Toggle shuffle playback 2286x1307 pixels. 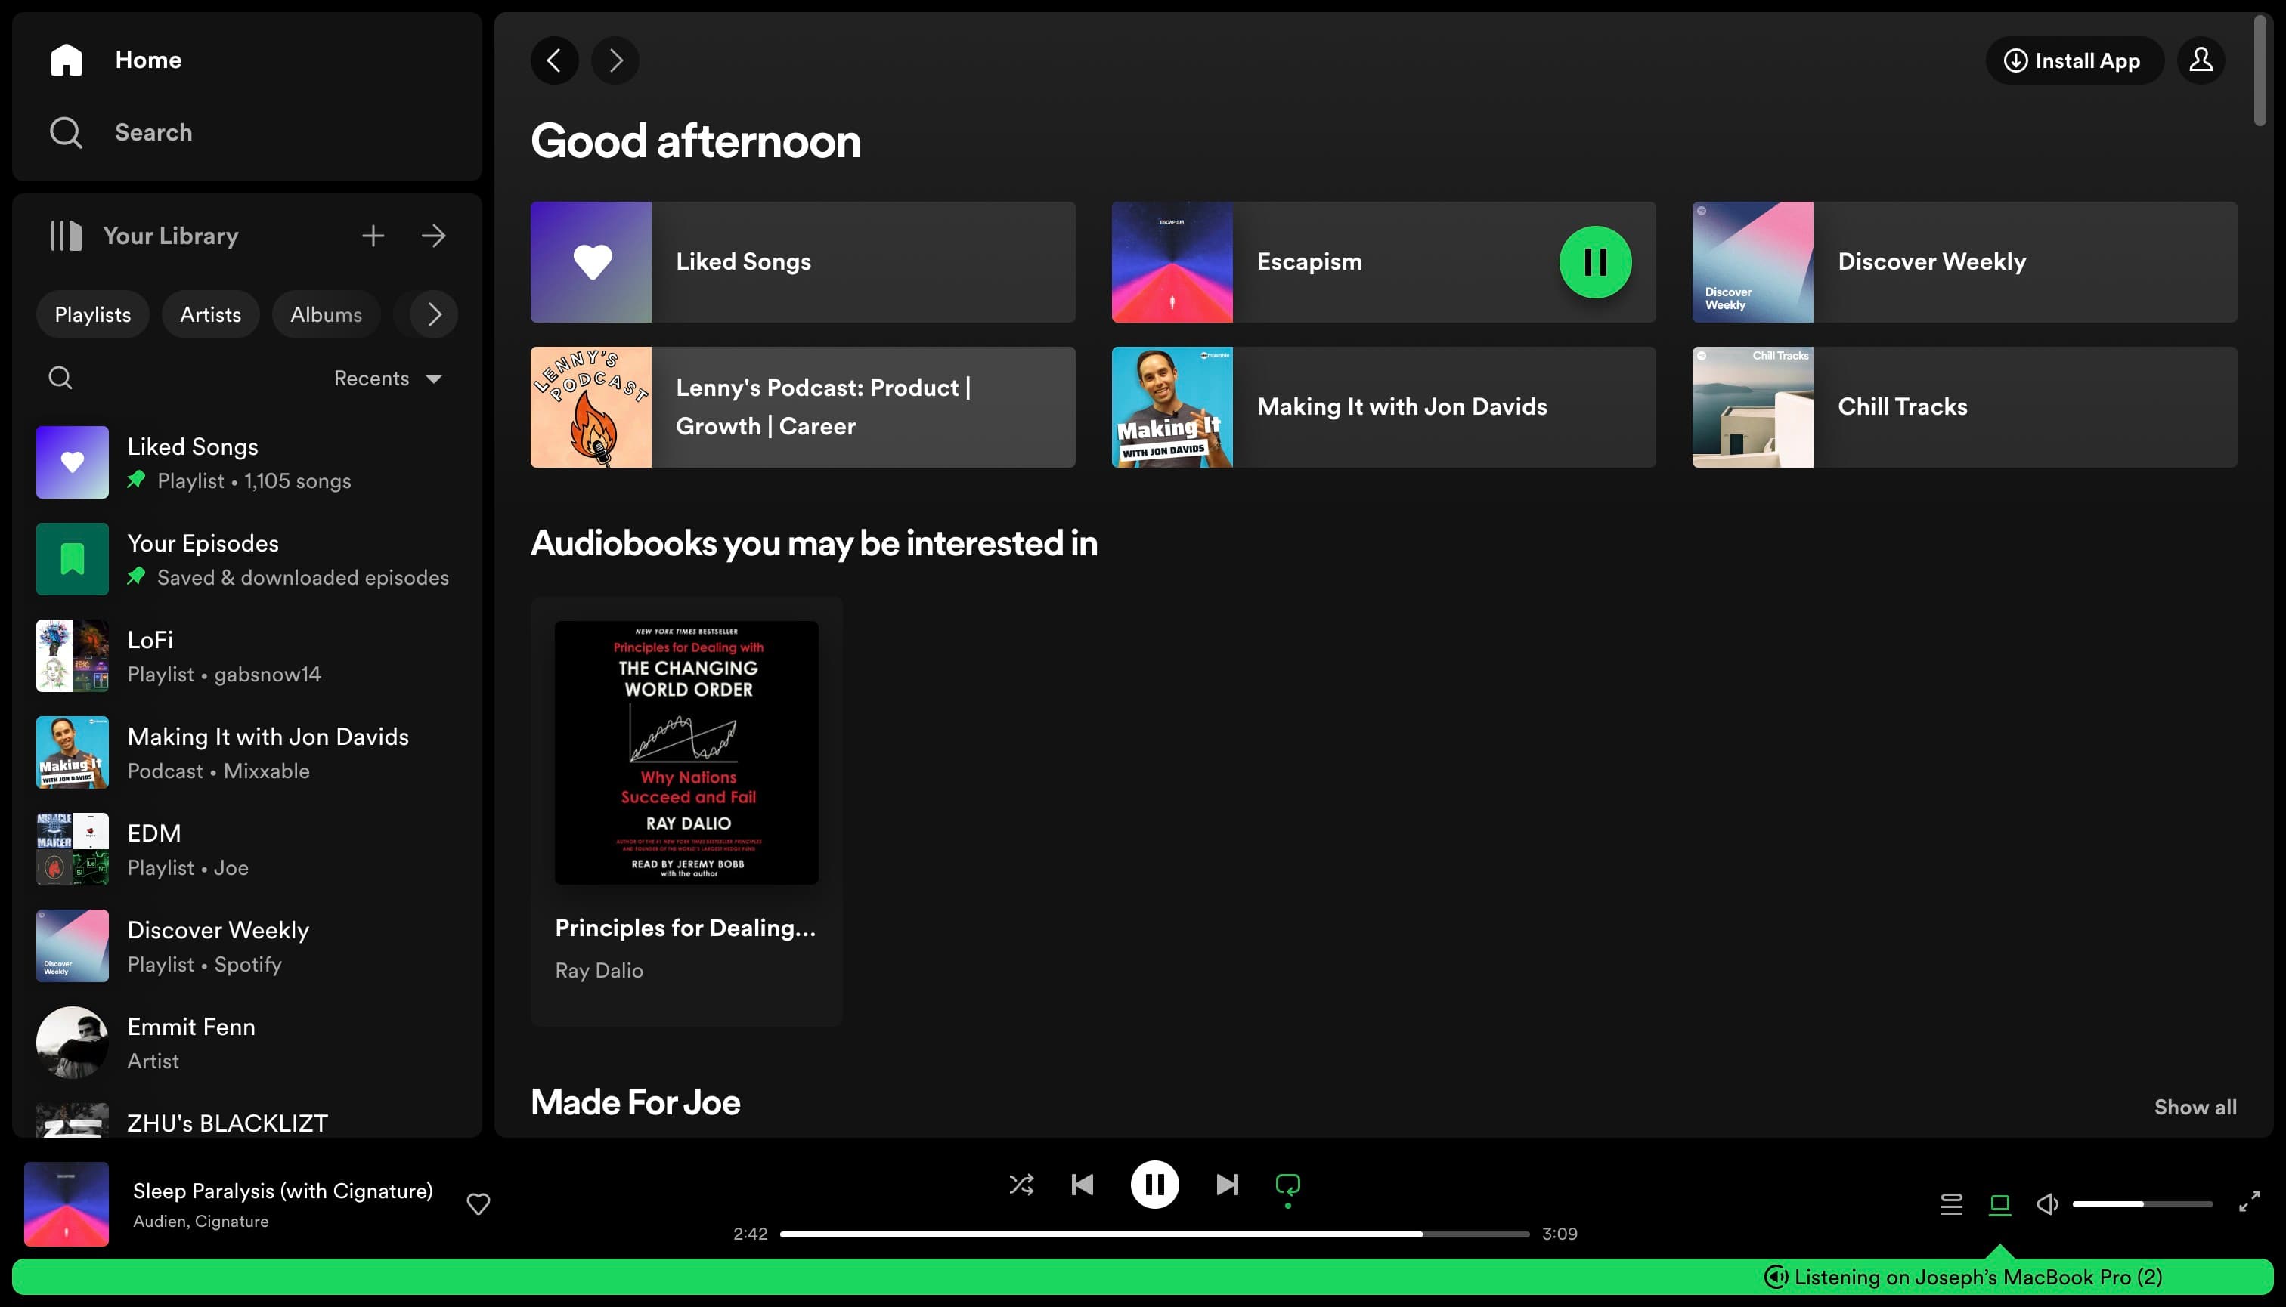[x=1021, y=1185]
